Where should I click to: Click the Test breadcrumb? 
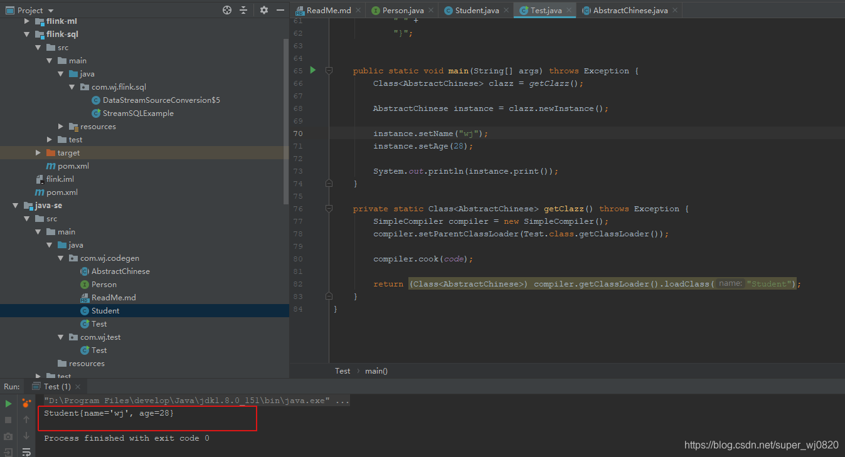point(343,371)
